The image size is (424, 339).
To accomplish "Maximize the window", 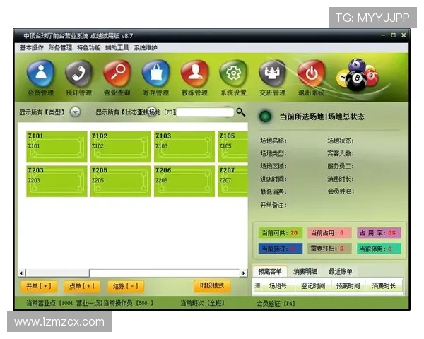I will click(394, 35).
